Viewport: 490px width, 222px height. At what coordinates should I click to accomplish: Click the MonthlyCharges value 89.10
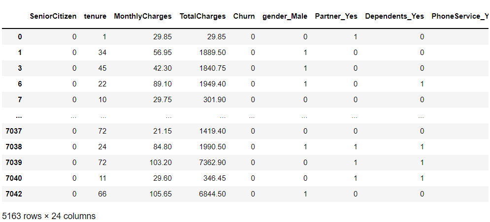(162, 84)
